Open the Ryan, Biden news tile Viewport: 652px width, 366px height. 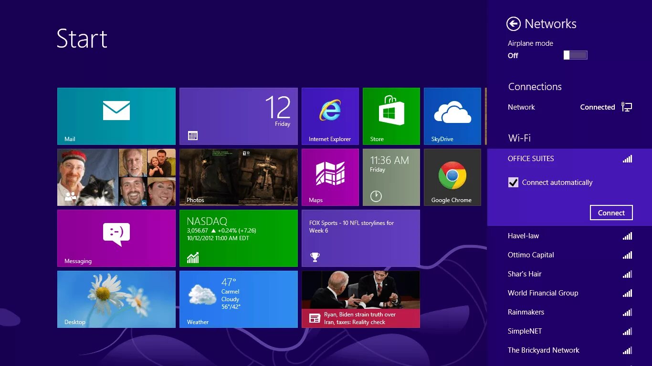[361, 299]
